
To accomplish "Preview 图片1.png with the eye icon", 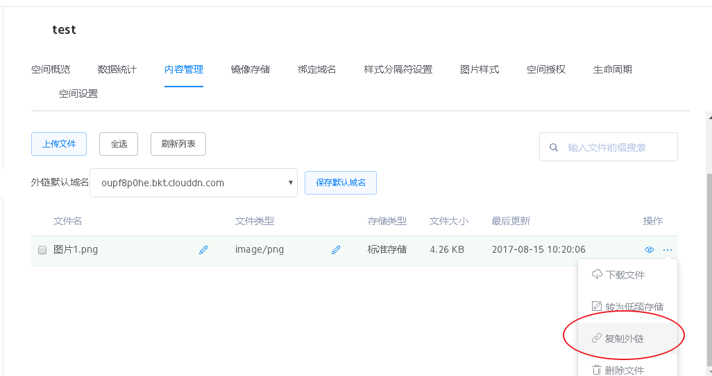I will [x=650, y=249].
